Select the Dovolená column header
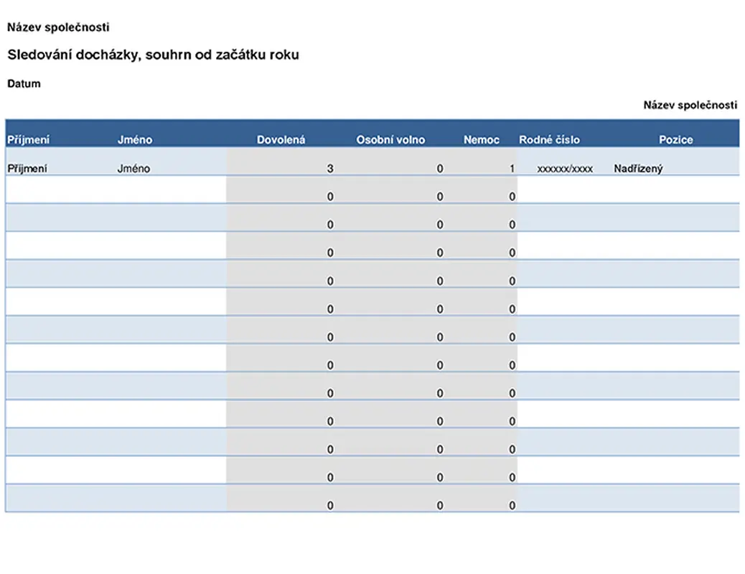The height and width of the screenshot is (574, 745). pyautogui.click(x=281, y=140)
